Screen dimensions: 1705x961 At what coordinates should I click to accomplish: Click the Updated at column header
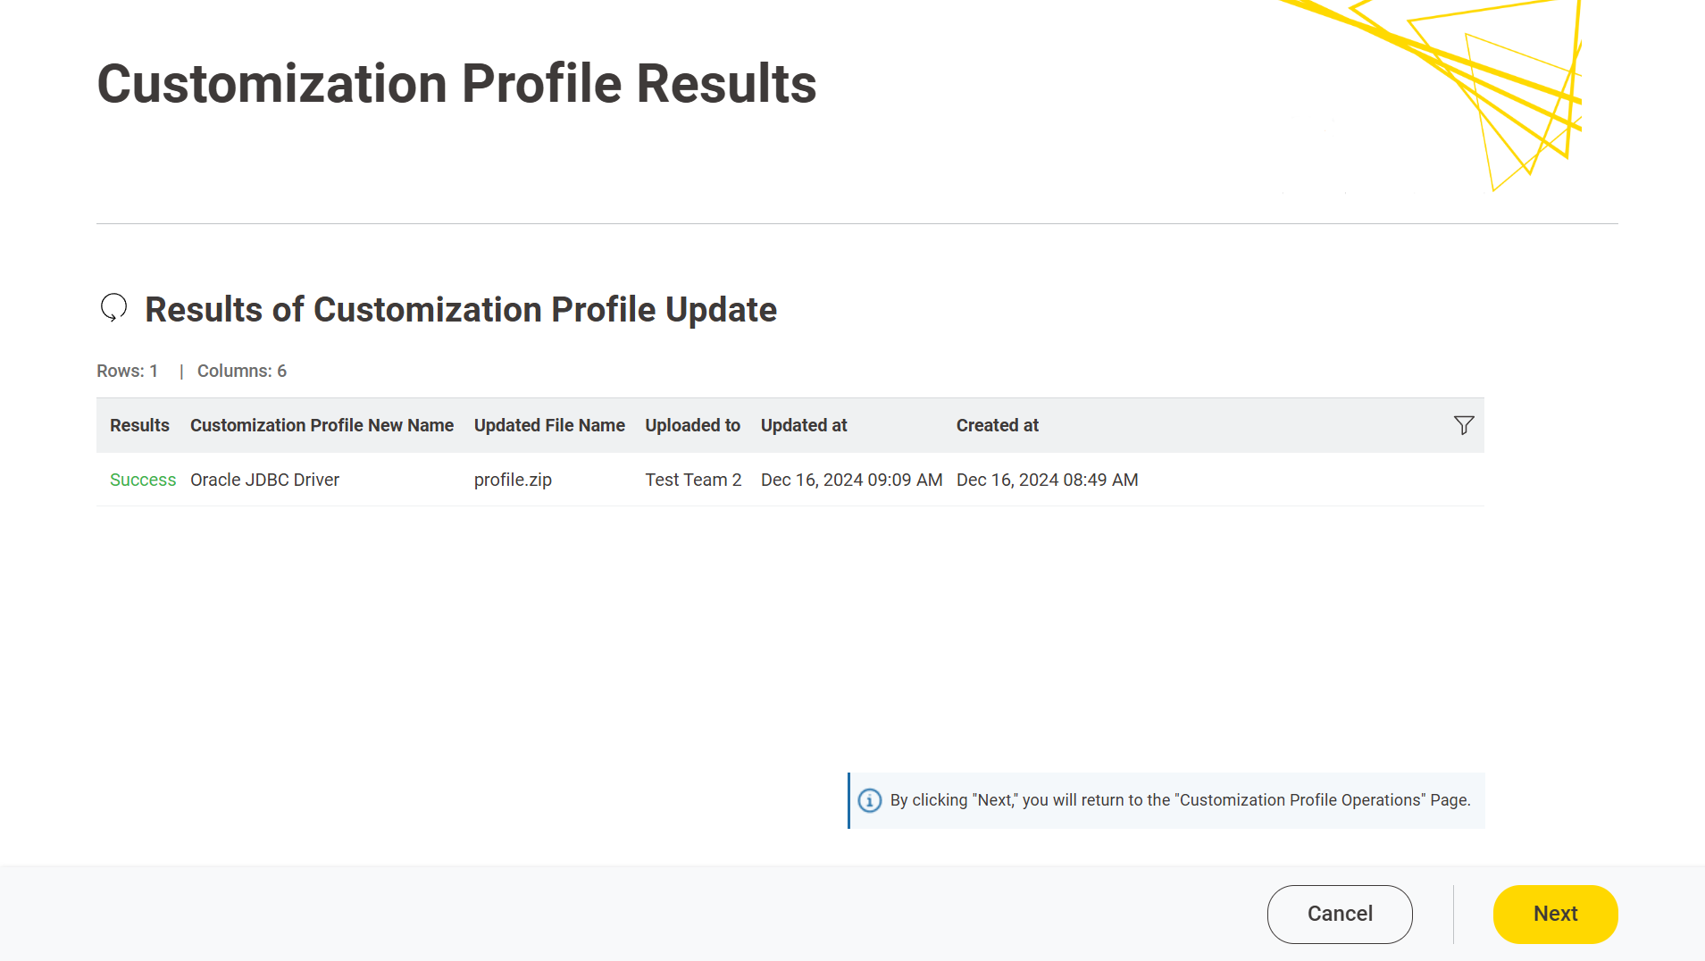[x=804, y=425]
